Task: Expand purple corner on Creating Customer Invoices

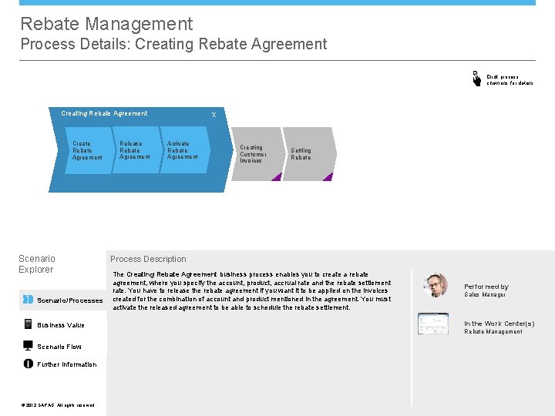Action: (x=277, y=177)
